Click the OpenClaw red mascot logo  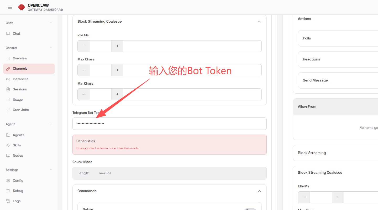(x=22, y=7)
